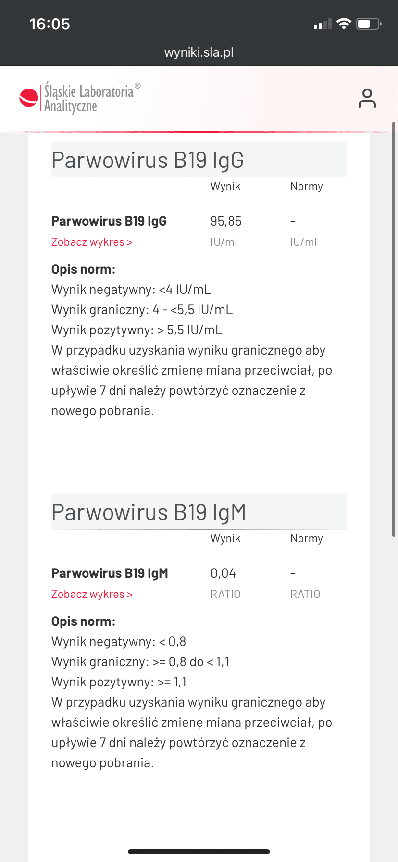Open the IgG "Zobacz wykres" chart link

point(92,242)
